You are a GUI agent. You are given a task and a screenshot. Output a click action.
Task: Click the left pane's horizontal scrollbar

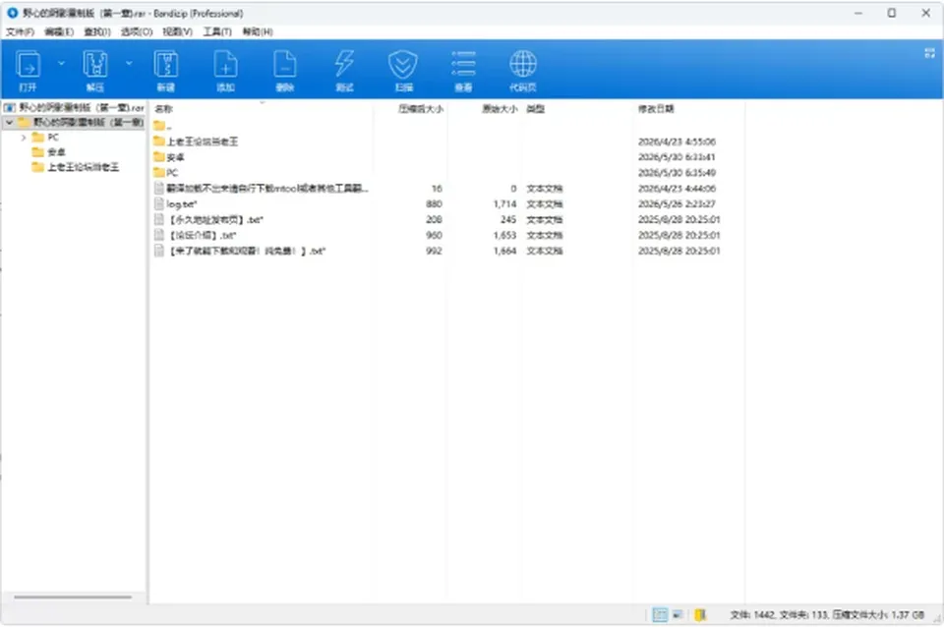point(73,598)
